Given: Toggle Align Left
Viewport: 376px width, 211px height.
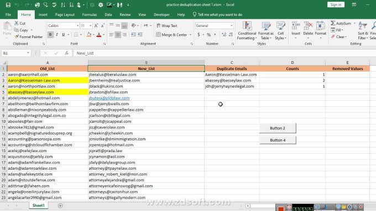Looking at the screenshot, I should [x=111, y=35].
